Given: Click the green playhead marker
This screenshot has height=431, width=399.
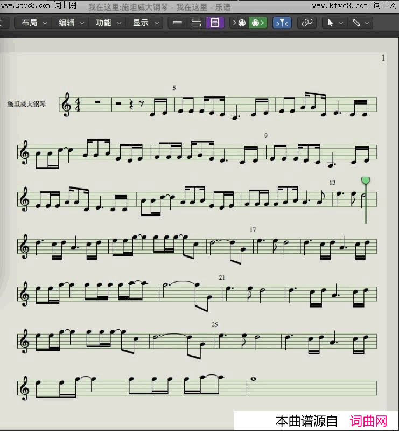Looking at the screenshot, I should [366, 180].
